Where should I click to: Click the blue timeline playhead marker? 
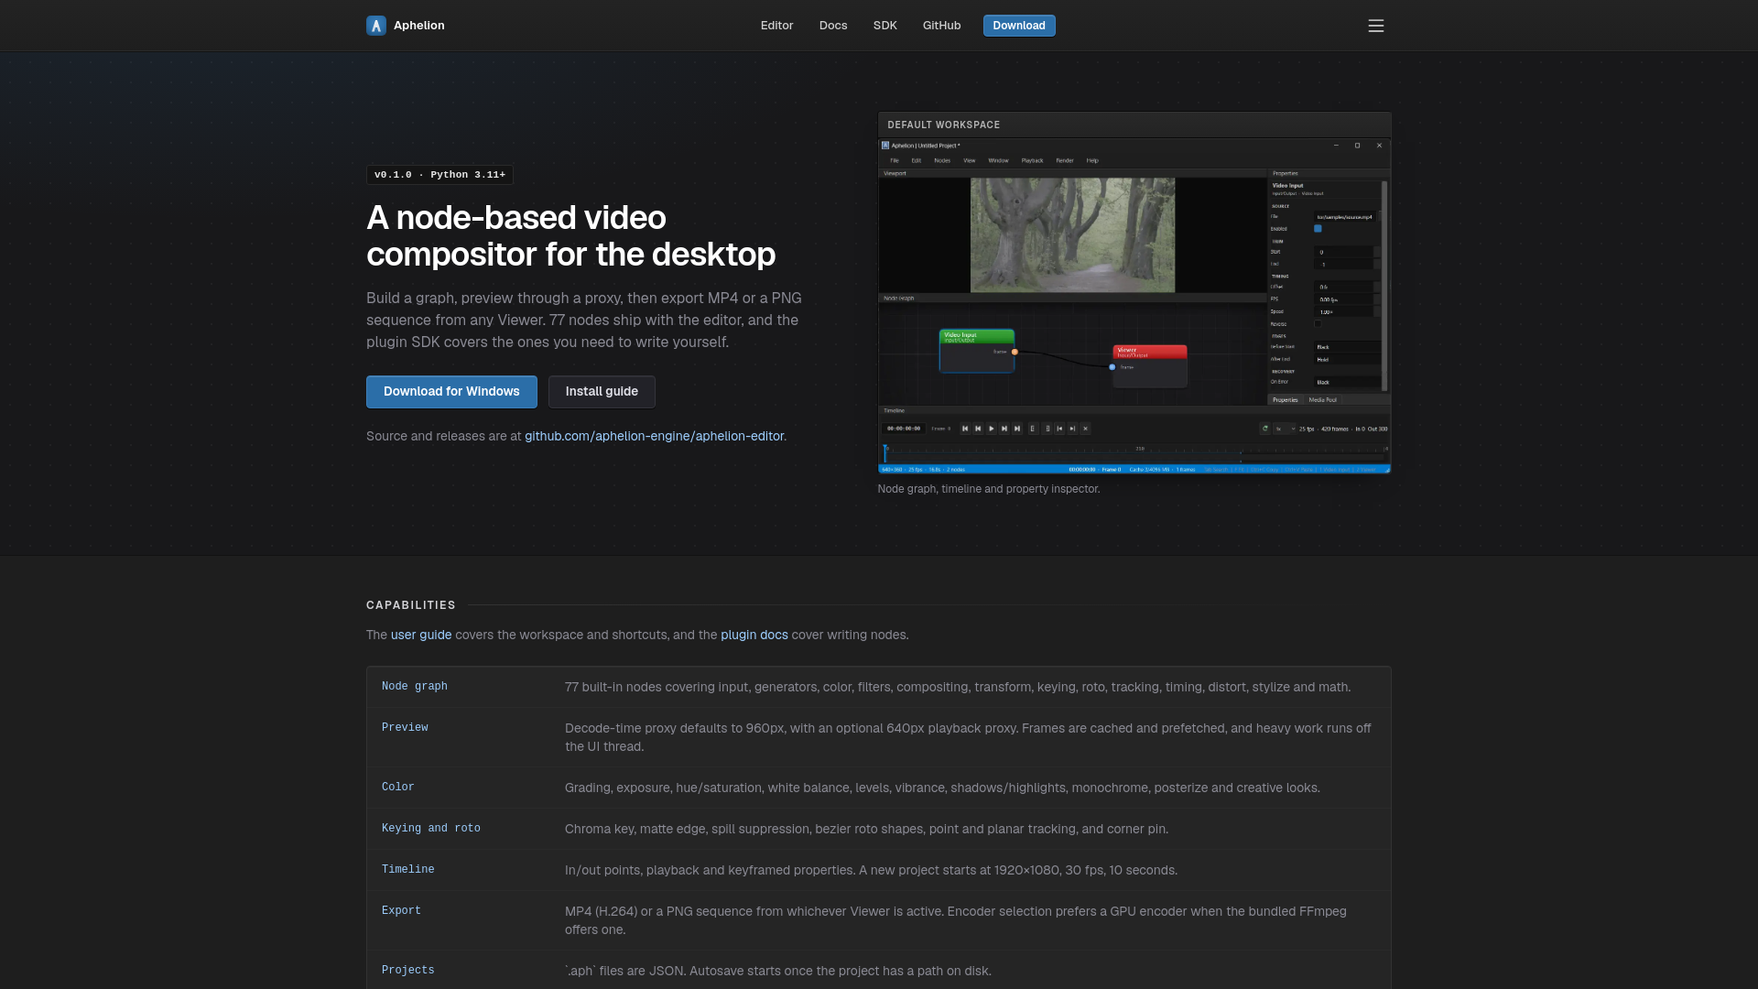pos(884,452)
